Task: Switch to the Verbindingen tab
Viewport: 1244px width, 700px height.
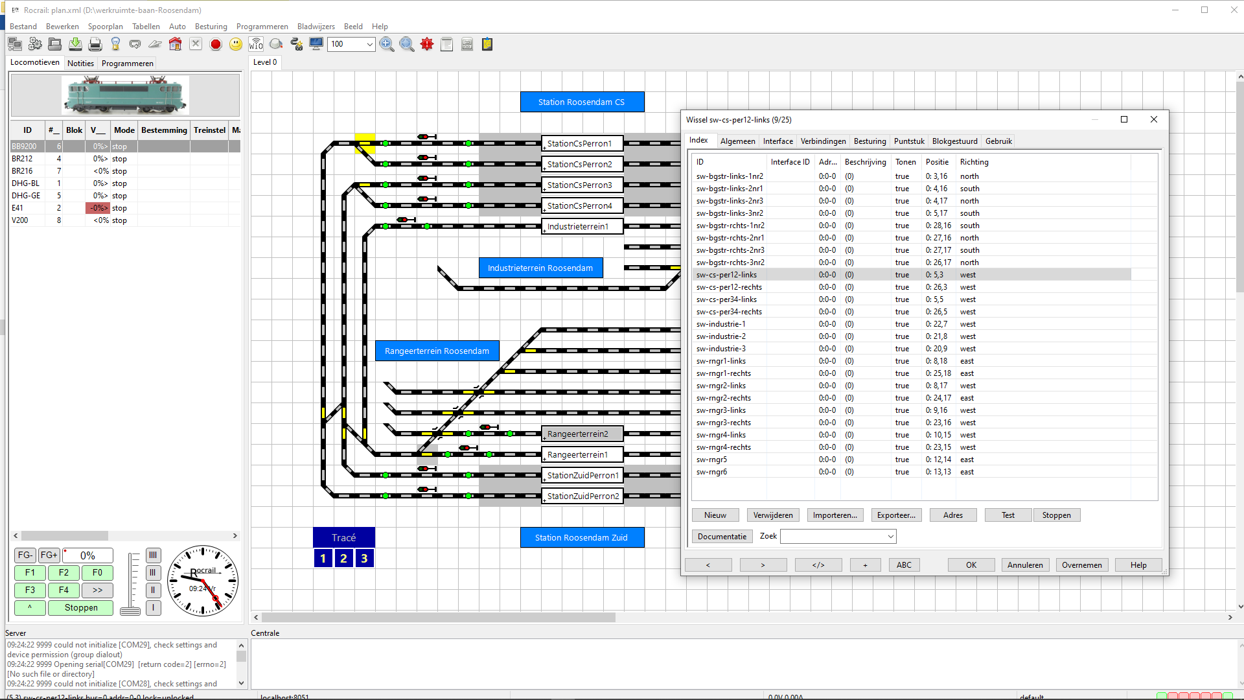Action: [823, 141]
